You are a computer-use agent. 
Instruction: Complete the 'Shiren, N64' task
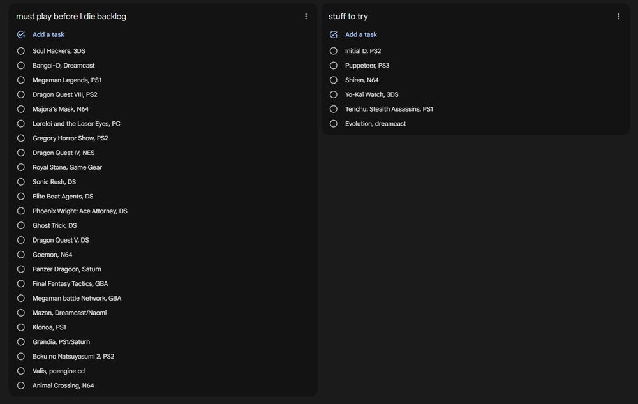333,80
